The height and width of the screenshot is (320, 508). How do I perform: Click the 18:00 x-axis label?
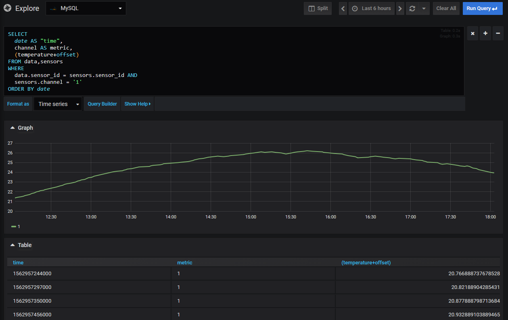point(490,217)
